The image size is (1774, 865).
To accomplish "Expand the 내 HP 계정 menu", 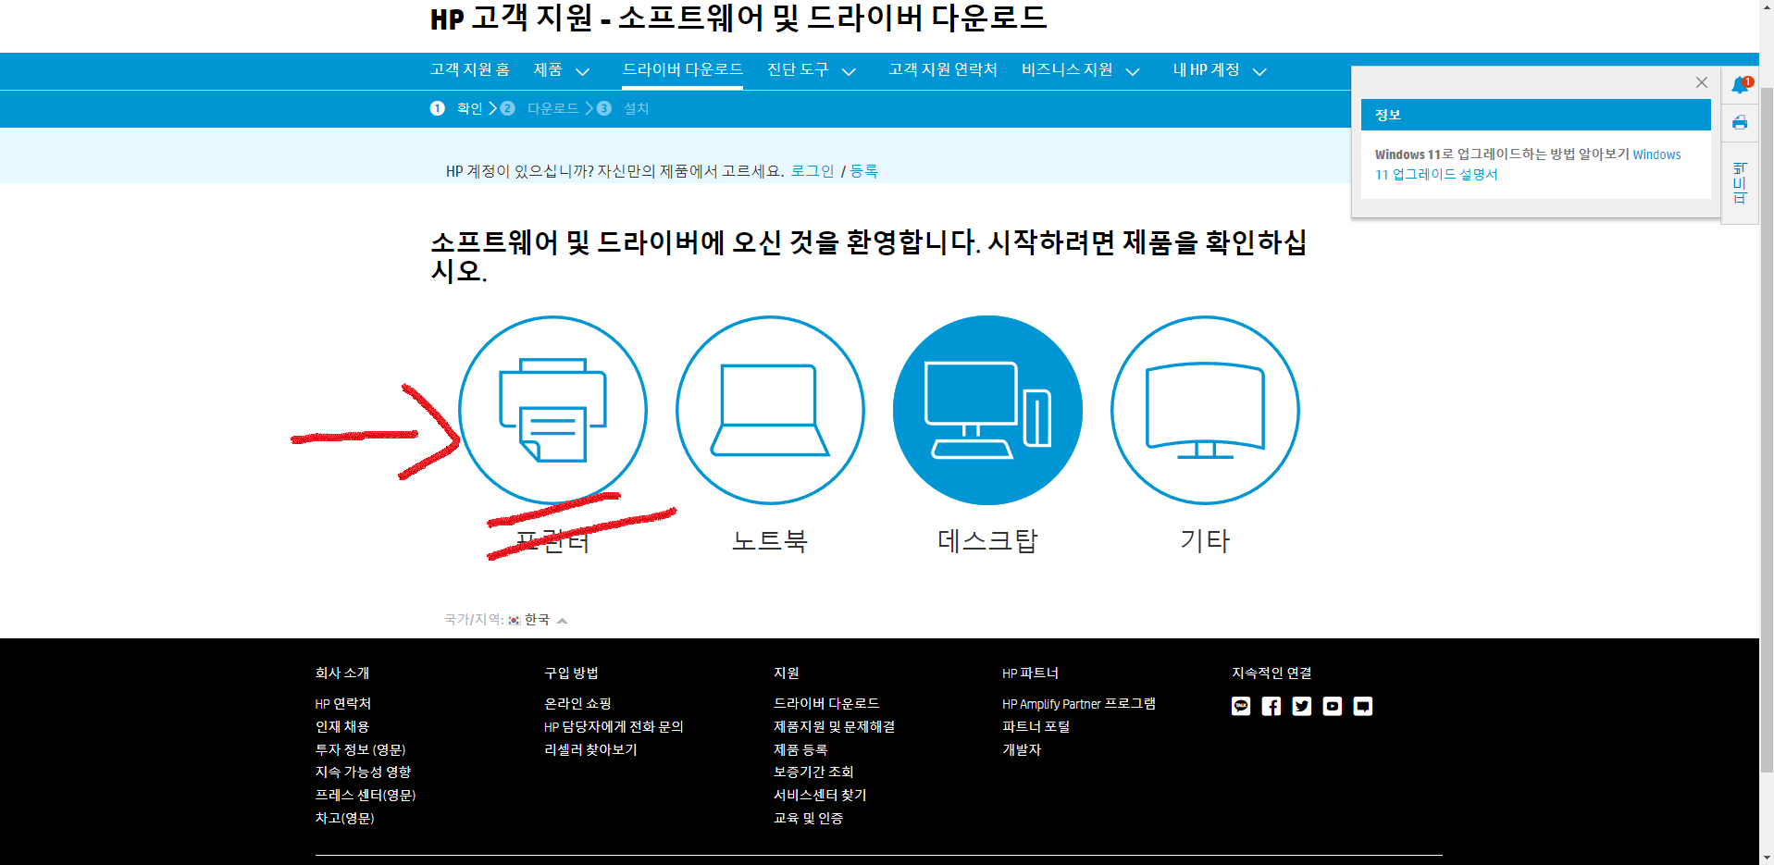I will coord(1220,69).
